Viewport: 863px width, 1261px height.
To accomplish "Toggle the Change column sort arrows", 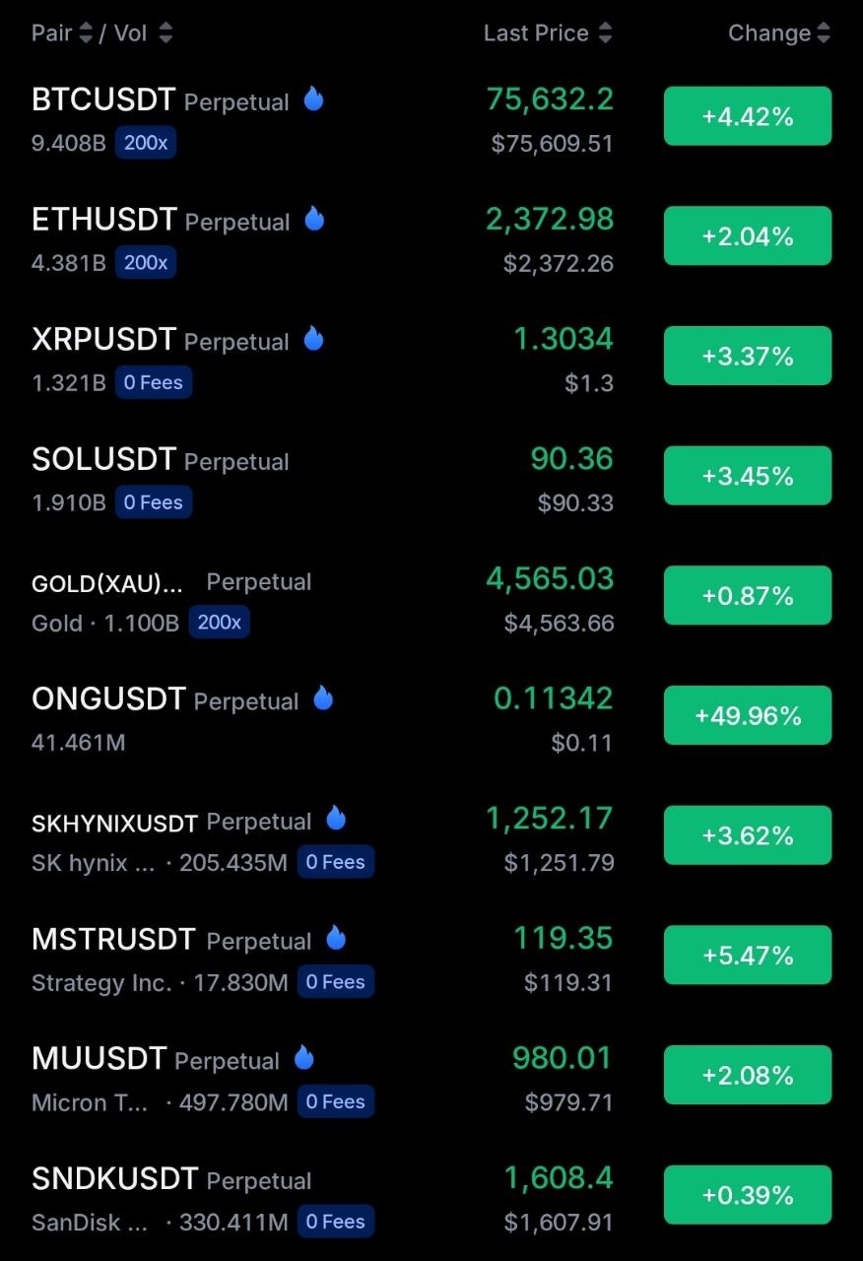I will 824,33.
